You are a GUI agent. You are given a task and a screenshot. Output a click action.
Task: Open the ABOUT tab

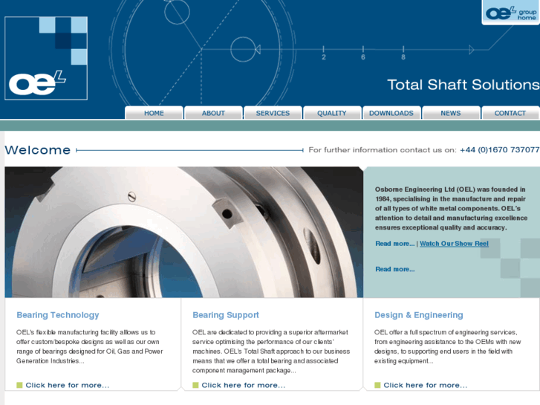(x=213, y=113)
